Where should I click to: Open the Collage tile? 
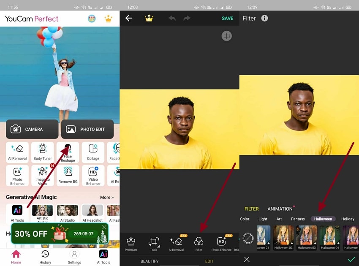(93, 152)
